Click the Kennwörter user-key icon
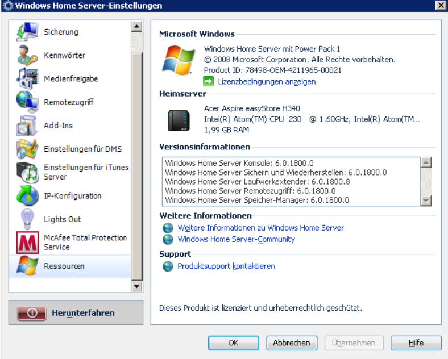The image size is (448, 359). [27, 55]
